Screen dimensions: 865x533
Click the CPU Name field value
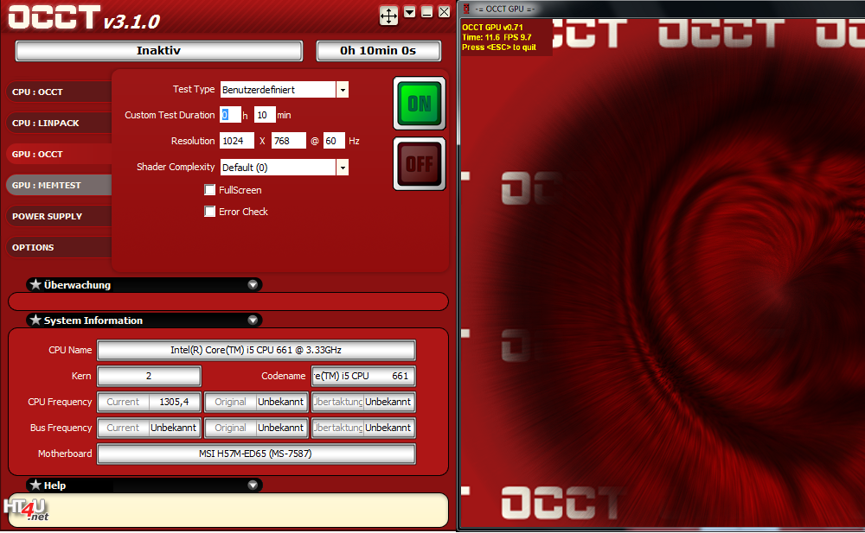pyautogui.click(x=256, y=350)
